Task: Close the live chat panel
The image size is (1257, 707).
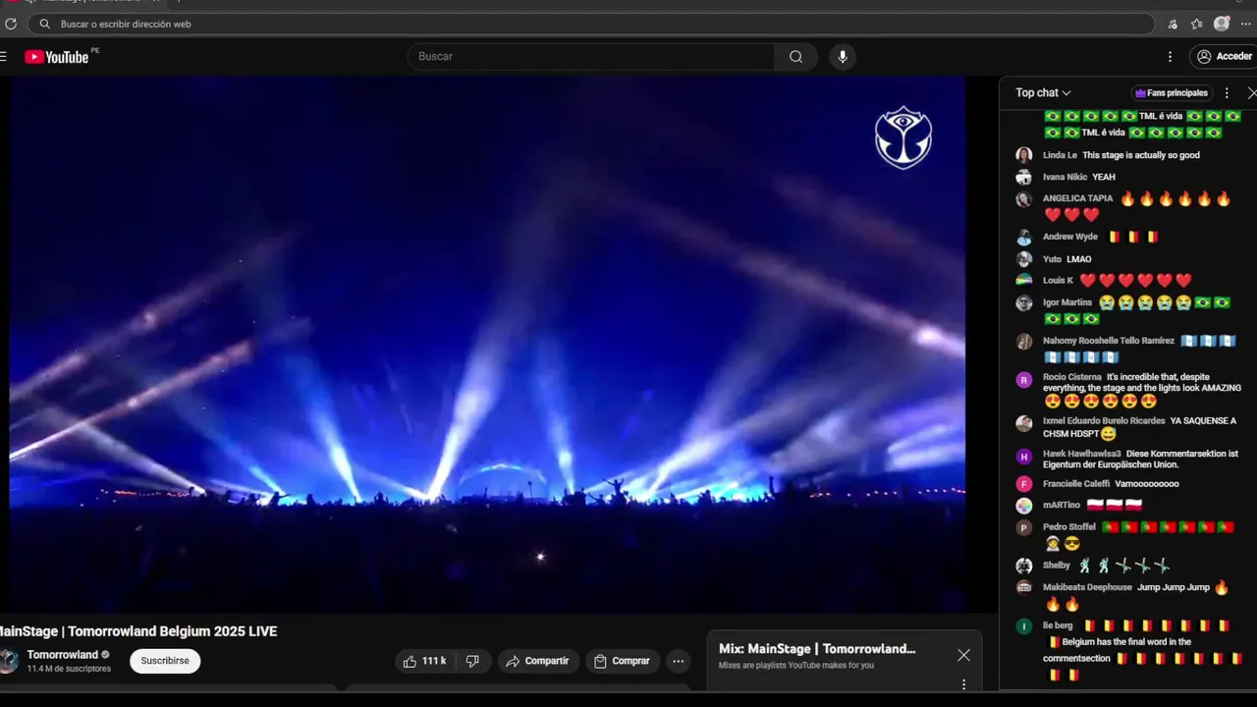Action: point(1252,93)
